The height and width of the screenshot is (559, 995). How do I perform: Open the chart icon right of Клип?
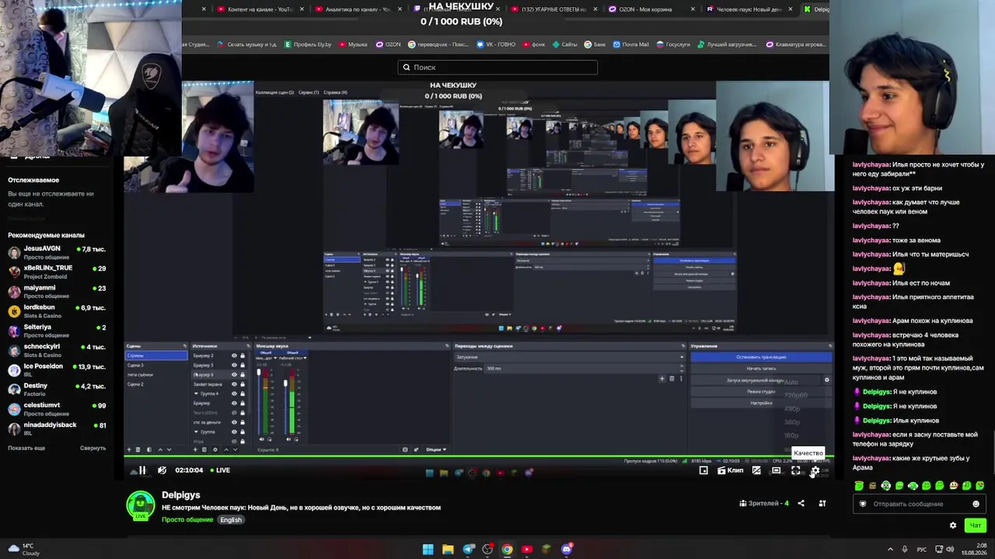pos(756,470)
